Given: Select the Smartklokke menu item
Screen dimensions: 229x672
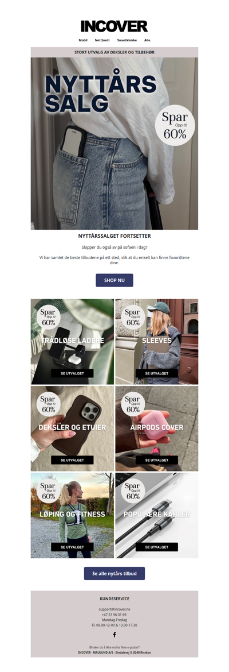Looking at the screenshot, I should pyautogui.click(x=127, y=40).
